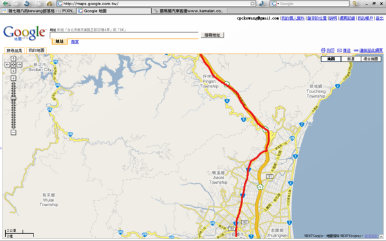Click into the browser Google search field

click(x=314, y=4)
